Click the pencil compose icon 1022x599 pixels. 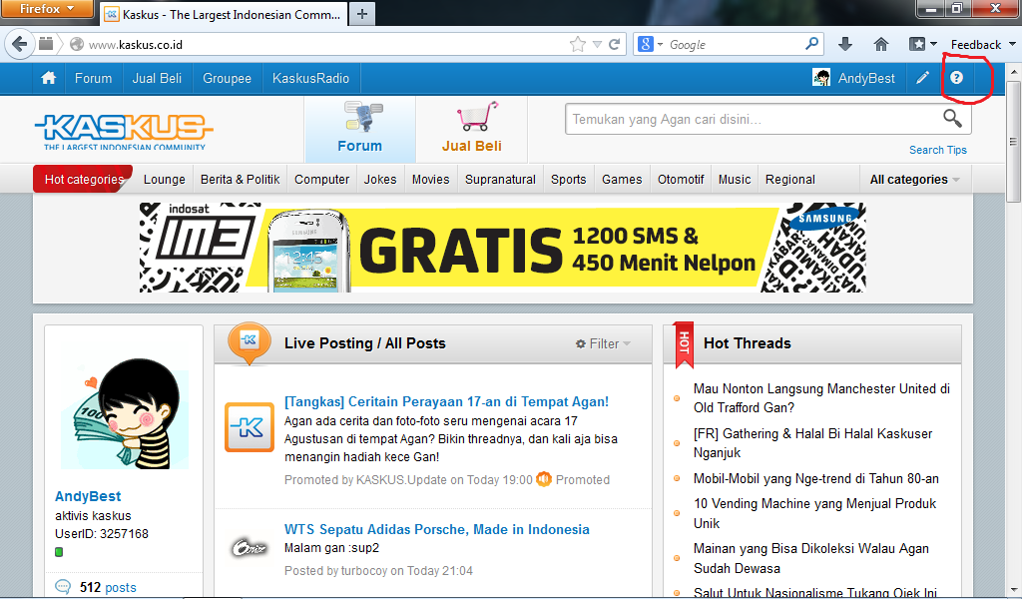(x=922, y=78)
